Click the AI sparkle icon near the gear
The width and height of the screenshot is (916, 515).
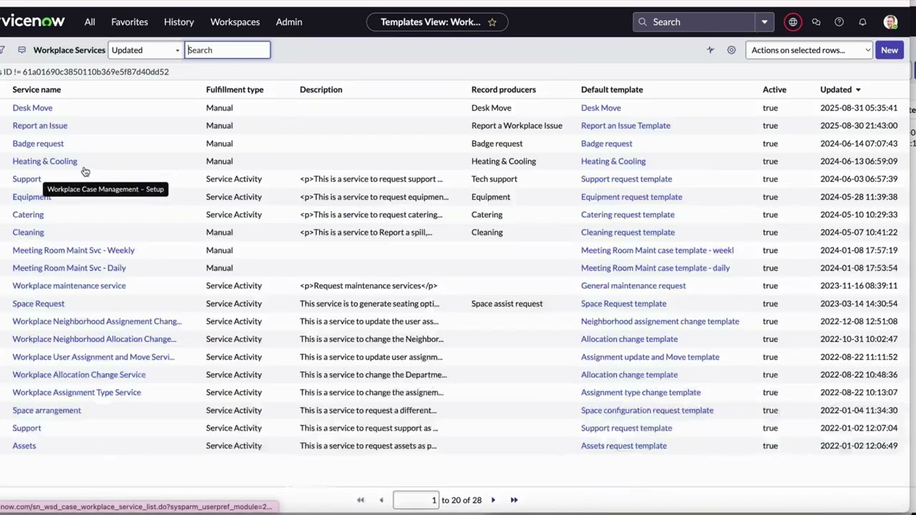pos(710,49)
